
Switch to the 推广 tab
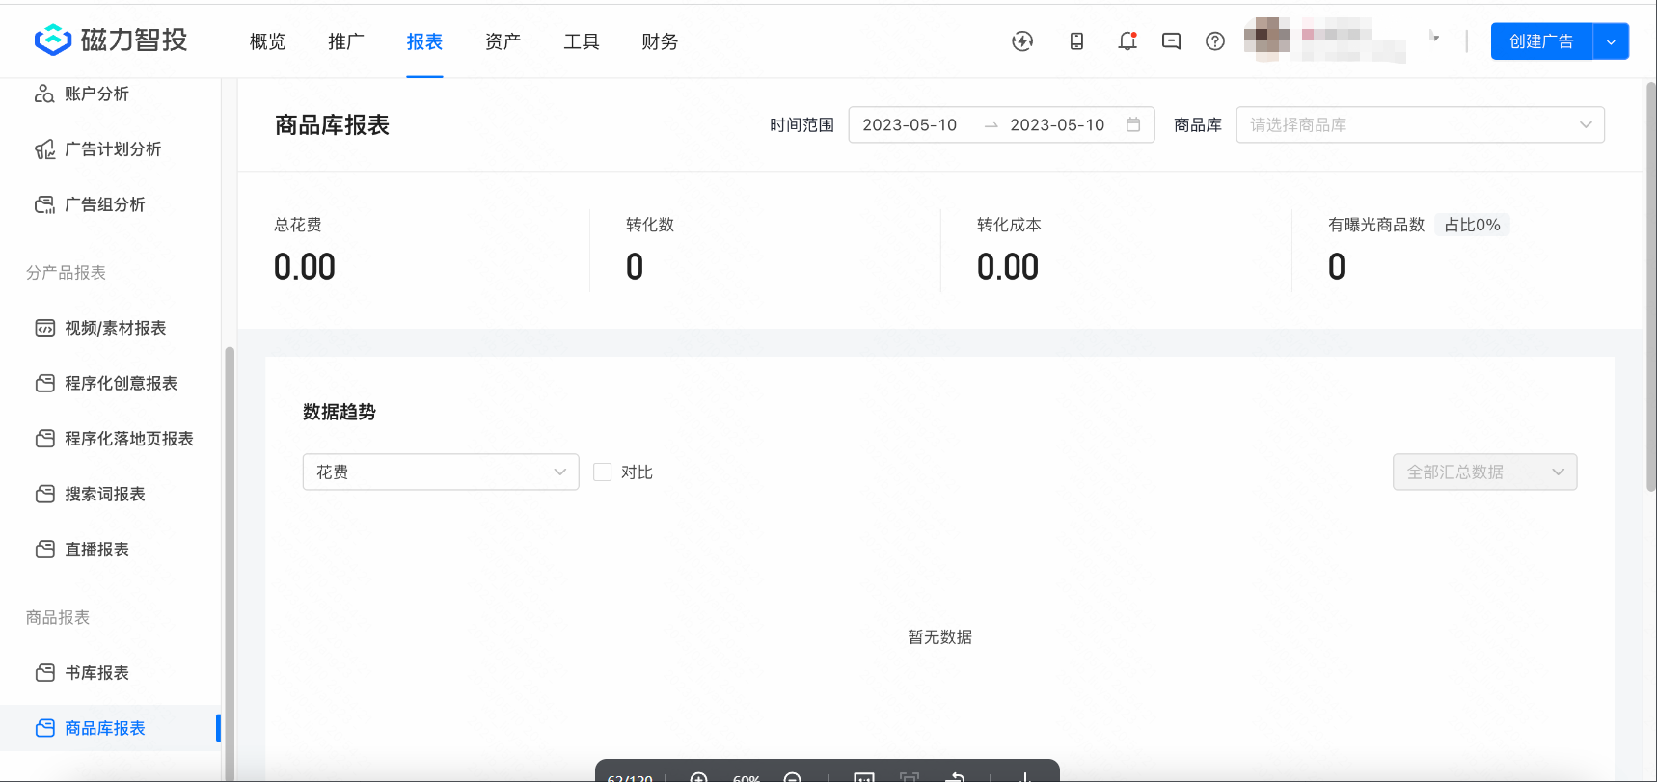345,41
